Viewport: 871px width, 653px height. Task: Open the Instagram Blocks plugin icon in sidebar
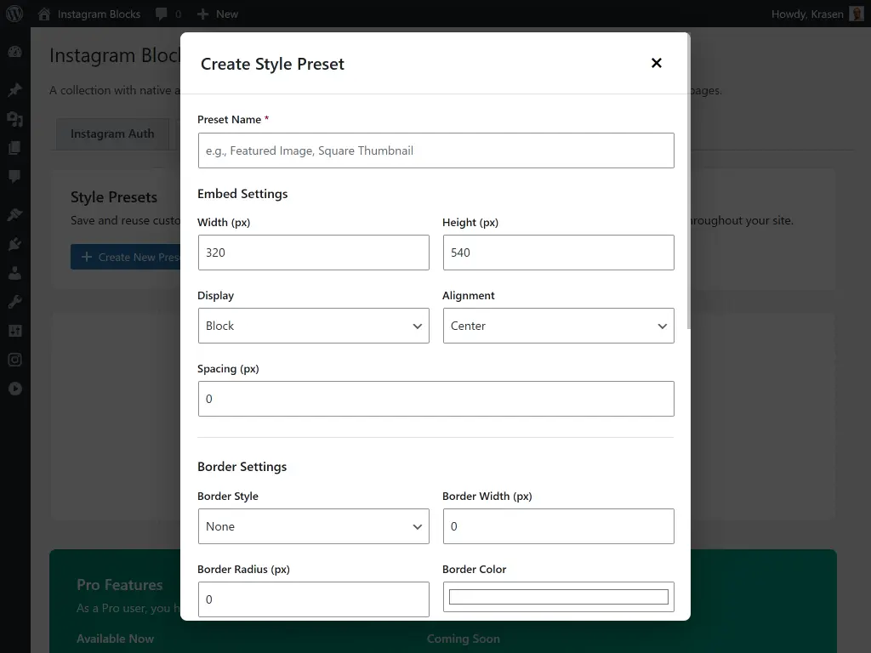tap(14, 360)
